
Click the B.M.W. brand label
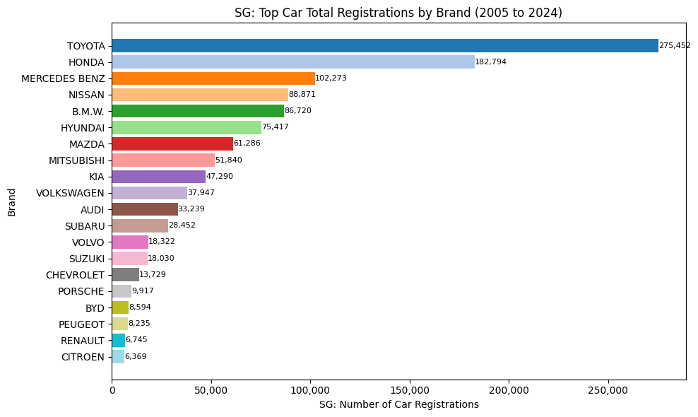coord(88,112)
